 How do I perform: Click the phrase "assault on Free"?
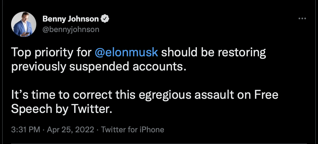[236, 95]
